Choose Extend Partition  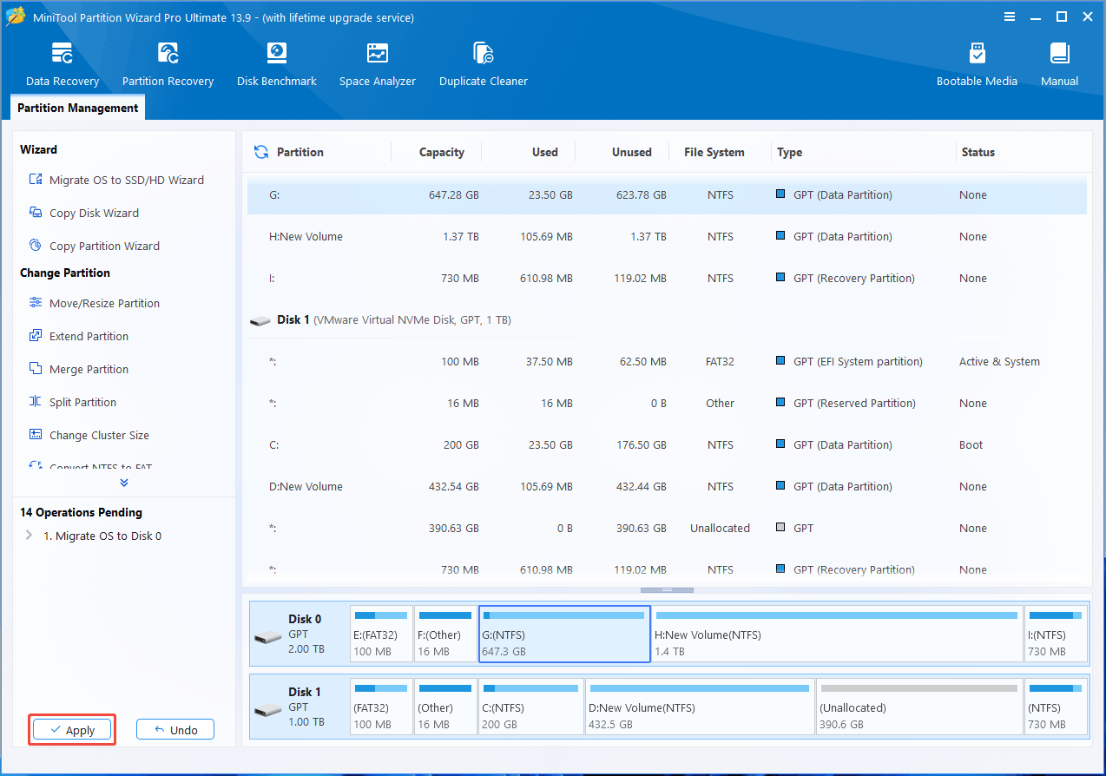pyautogui.click(x=78, y=336)
